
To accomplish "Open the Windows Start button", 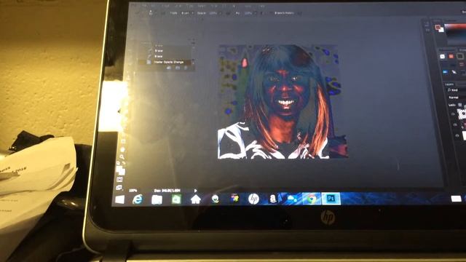I will (x=119, y=199).
